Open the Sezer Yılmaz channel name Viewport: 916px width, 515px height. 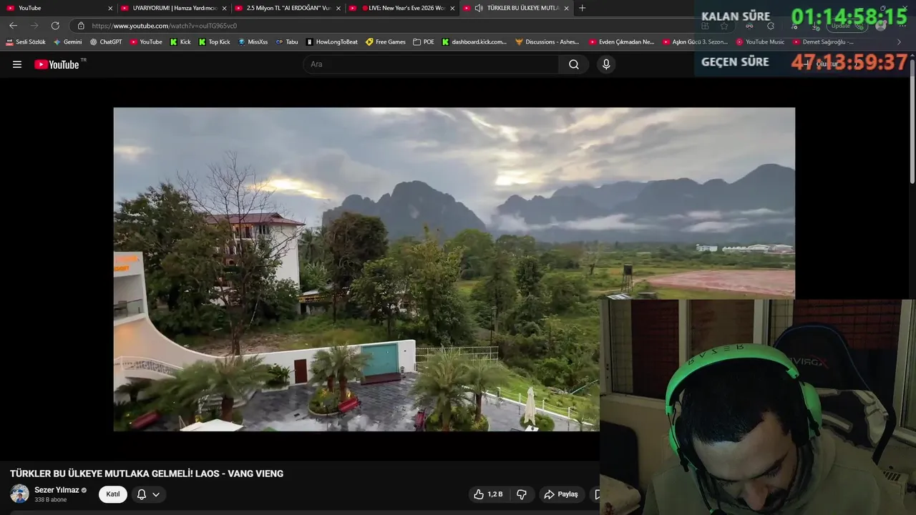tap(57, 490)
